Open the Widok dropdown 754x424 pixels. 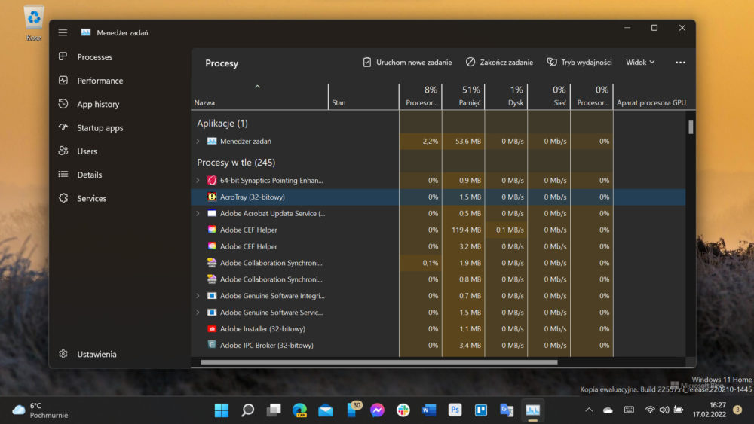[x=640, y=63]
